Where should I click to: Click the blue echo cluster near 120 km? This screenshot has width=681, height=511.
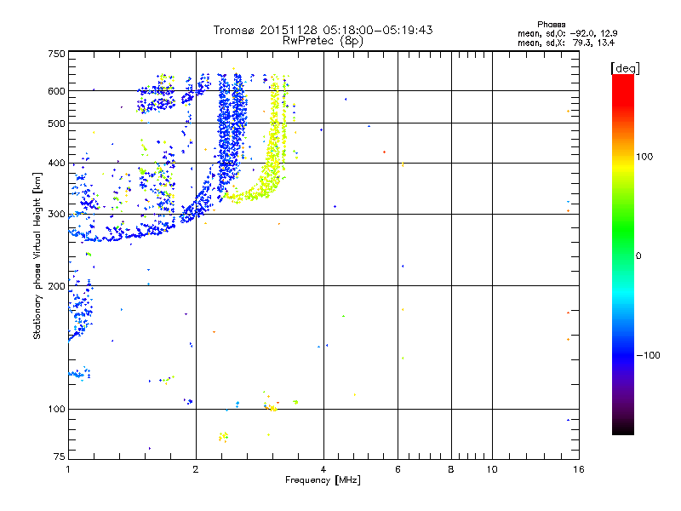[79, 374]
